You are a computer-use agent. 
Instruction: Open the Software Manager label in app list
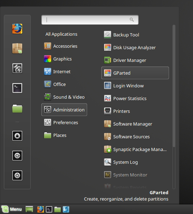click(133, 124)
